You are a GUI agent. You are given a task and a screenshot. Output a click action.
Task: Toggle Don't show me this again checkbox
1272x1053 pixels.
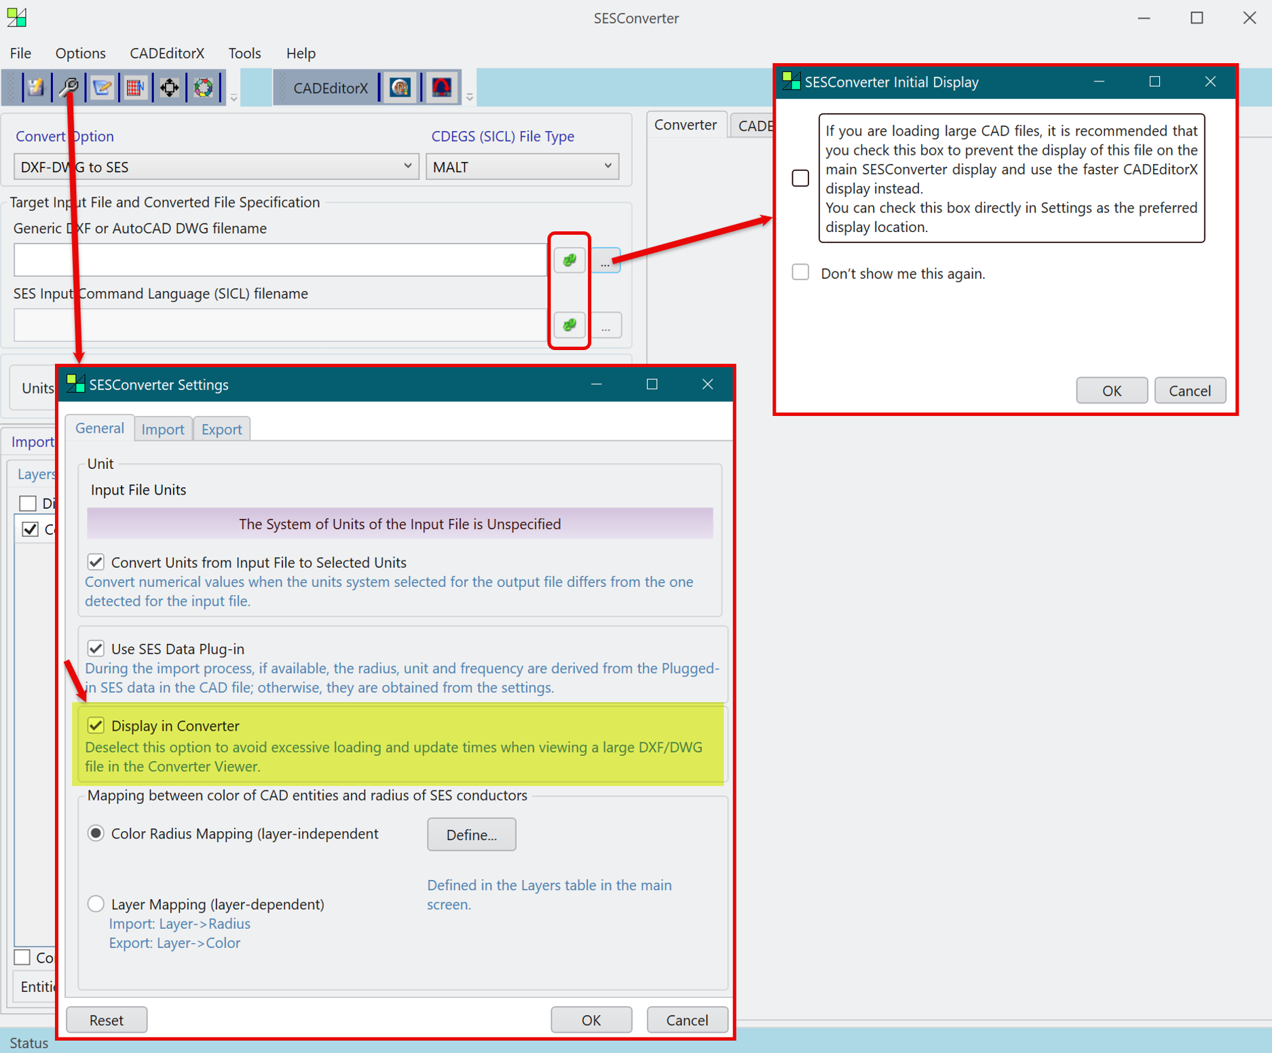point(801,273)
